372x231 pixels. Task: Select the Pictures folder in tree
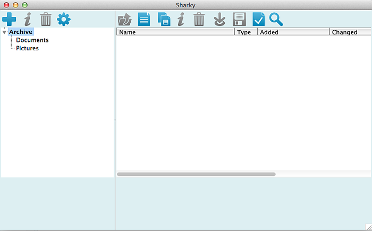tap(27, 49)
